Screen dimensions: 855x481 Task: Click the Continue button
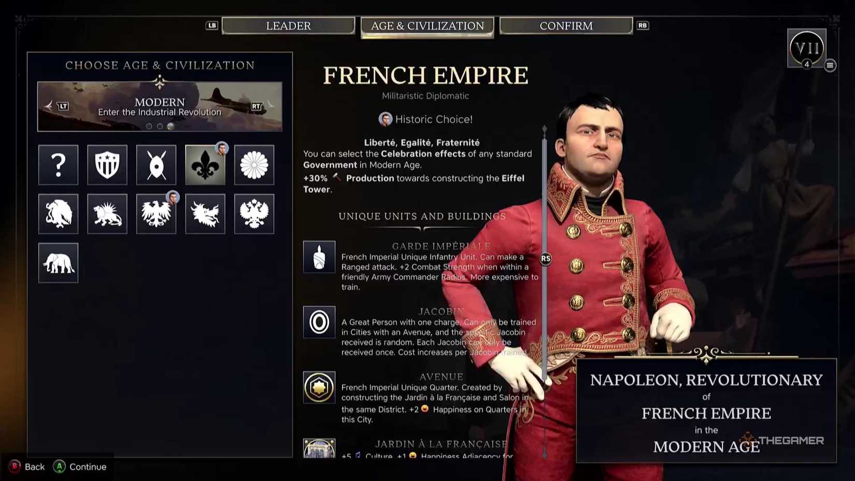[80, 466]
